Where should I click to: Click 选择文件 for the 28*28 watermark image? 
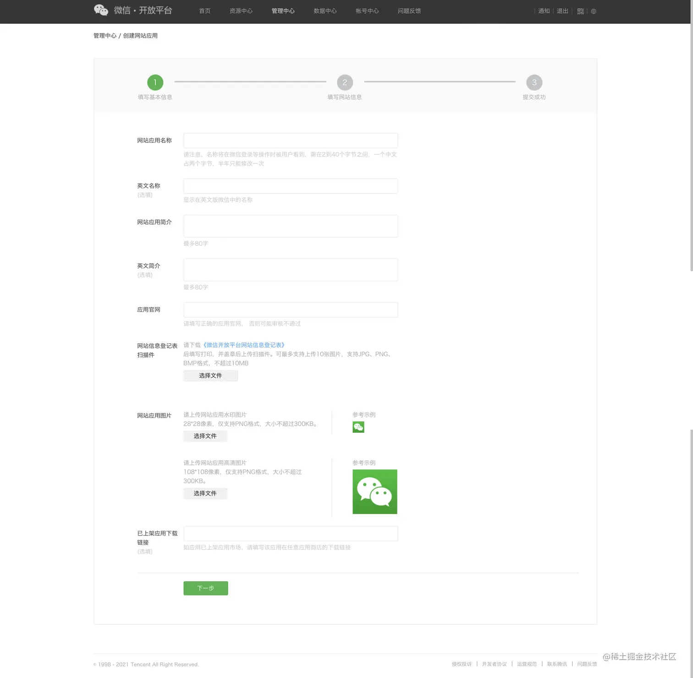[205, 436]
